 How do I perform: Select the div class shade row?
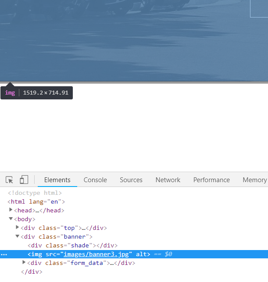tap(72, 246)
